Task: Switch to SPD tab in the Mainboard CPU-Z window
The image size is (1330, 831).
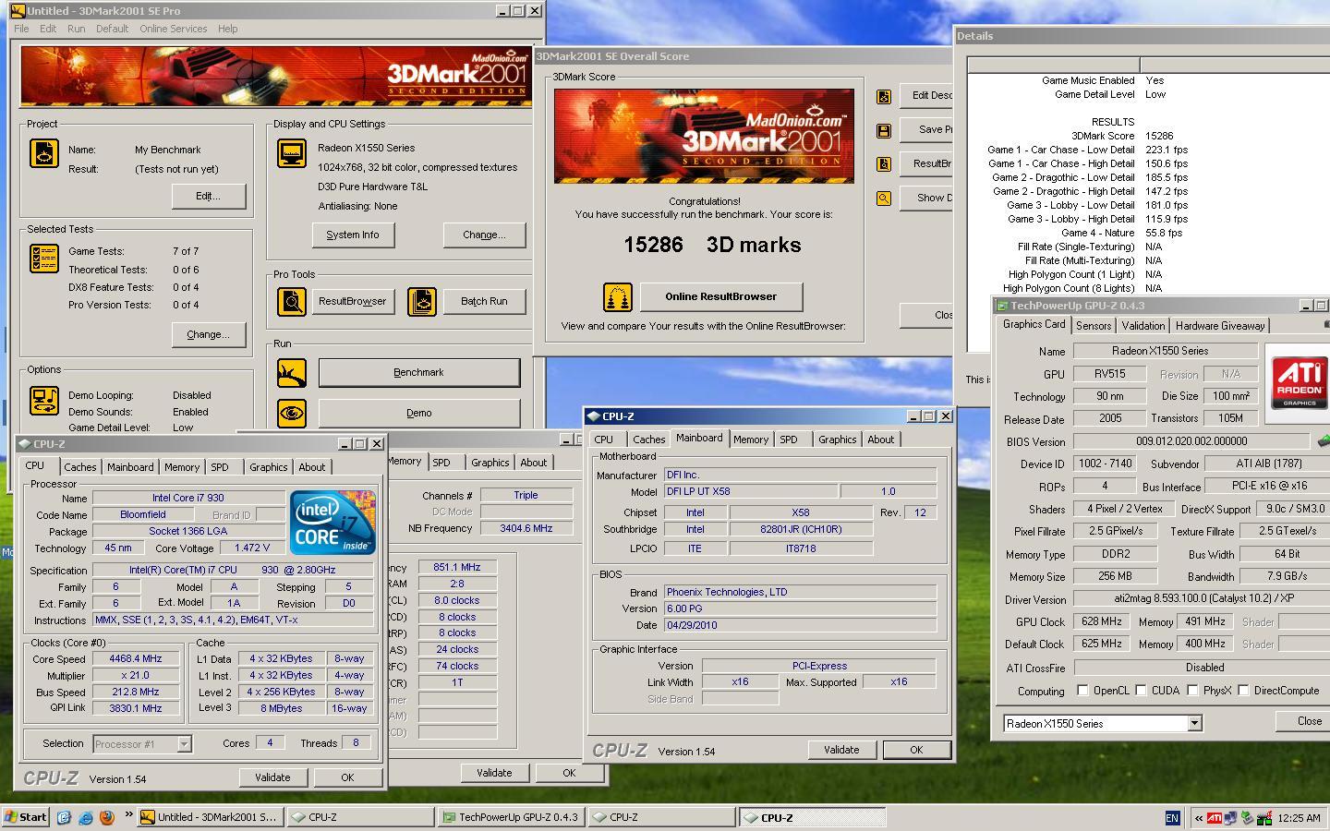Action: pos(788,440)
